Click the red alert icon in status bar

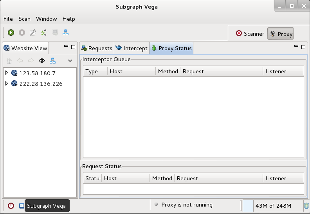(11, 206)
